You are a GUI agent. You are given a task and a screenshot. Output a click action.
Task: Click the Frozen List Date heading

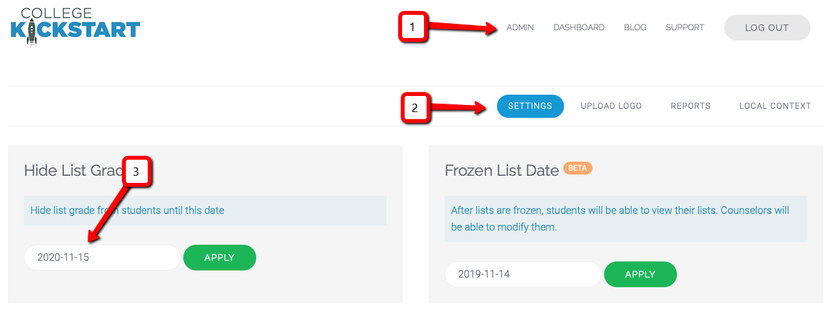pyautogui.click(x=501, y=171)
